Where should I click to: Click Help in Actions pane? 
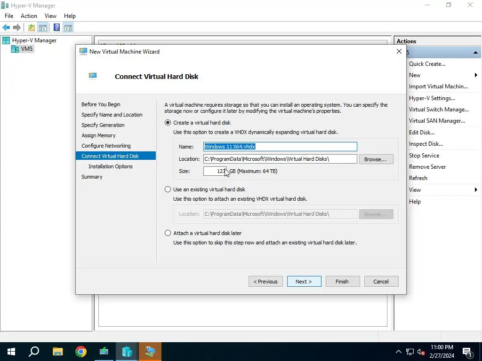pos(415,202)
